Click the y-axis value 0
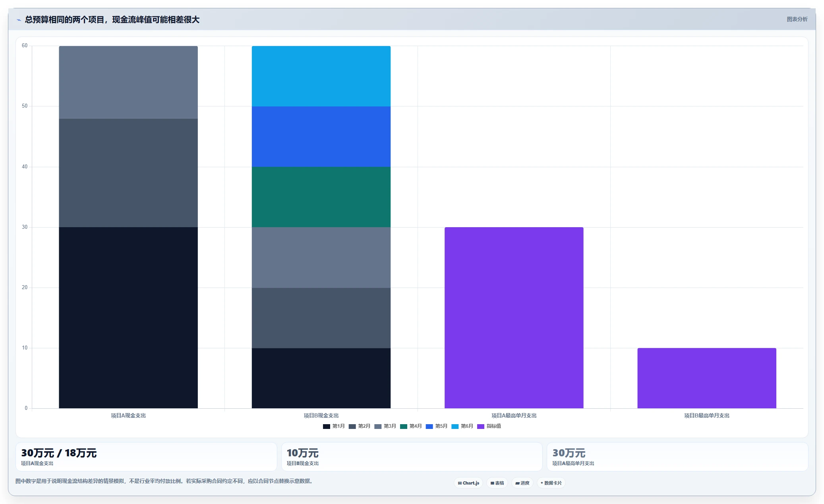This screenshot has width=824, height=504. [x=26, y=408]
